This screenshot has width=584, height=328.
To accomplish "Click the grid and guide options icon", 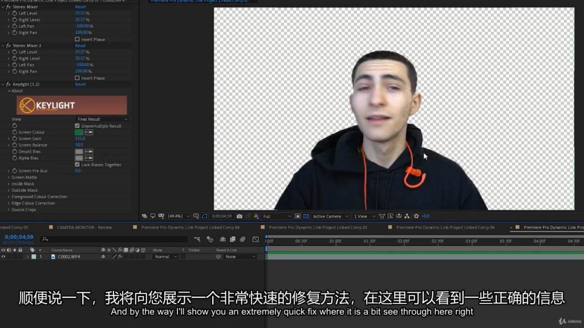I will coord(196,216).
